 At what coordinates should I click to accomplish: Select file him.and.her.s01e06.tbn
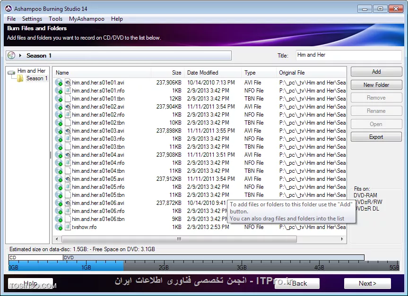pos(98,219)
